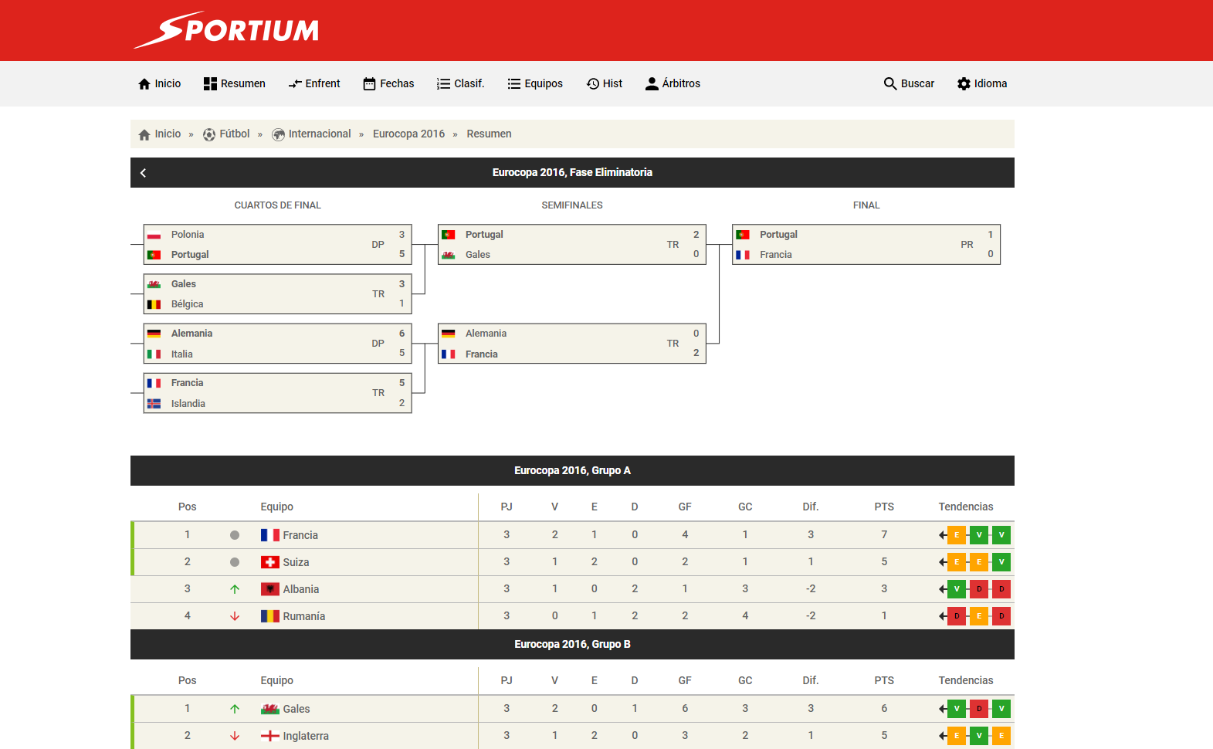Click the search magnifier icon
The image size is (1213, 749).
[889, 83]
